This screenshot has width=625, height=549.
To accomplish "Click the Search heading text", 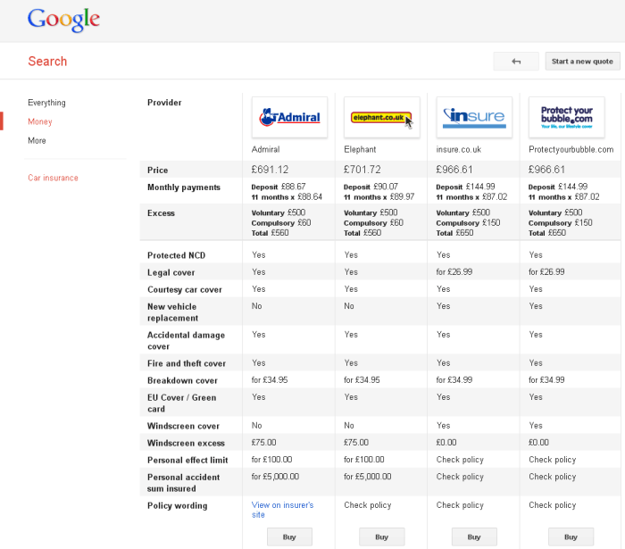I will tap(47, 62).
